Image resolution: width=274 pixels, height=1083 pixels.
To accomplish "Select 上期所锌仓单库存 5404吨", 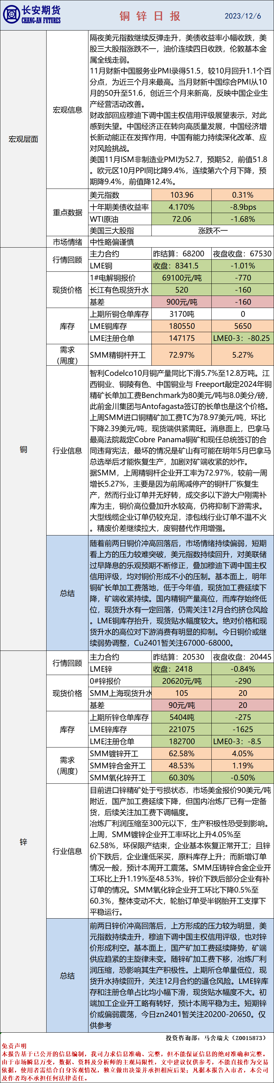I will [181, 718].
